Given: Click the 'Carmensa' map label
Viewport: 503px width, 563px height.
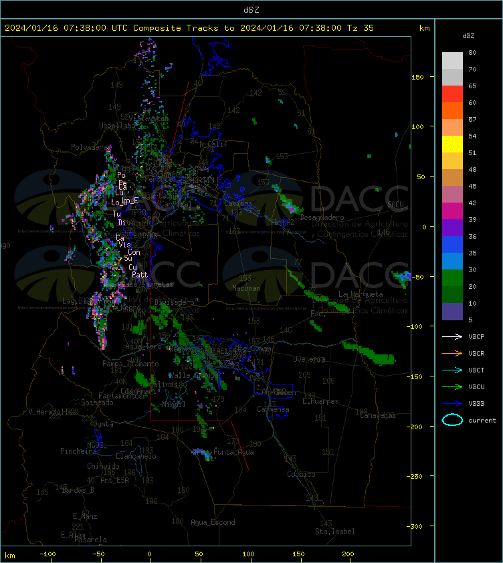Looking at the screenshot, I should coord(273,409).
